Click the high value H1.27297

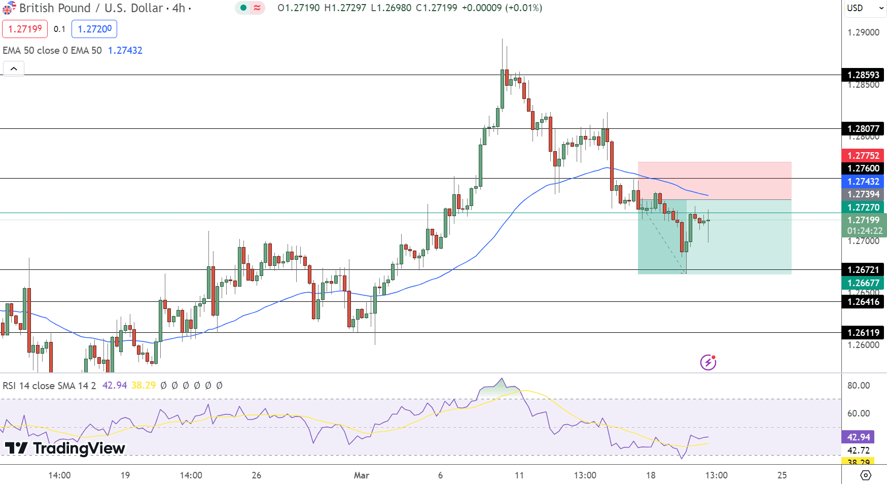coord(345,8)
